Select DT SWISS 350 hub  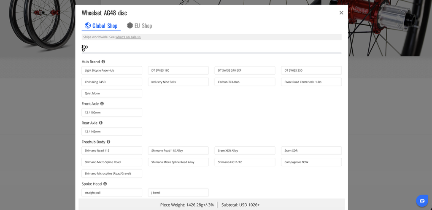(311, 70)
